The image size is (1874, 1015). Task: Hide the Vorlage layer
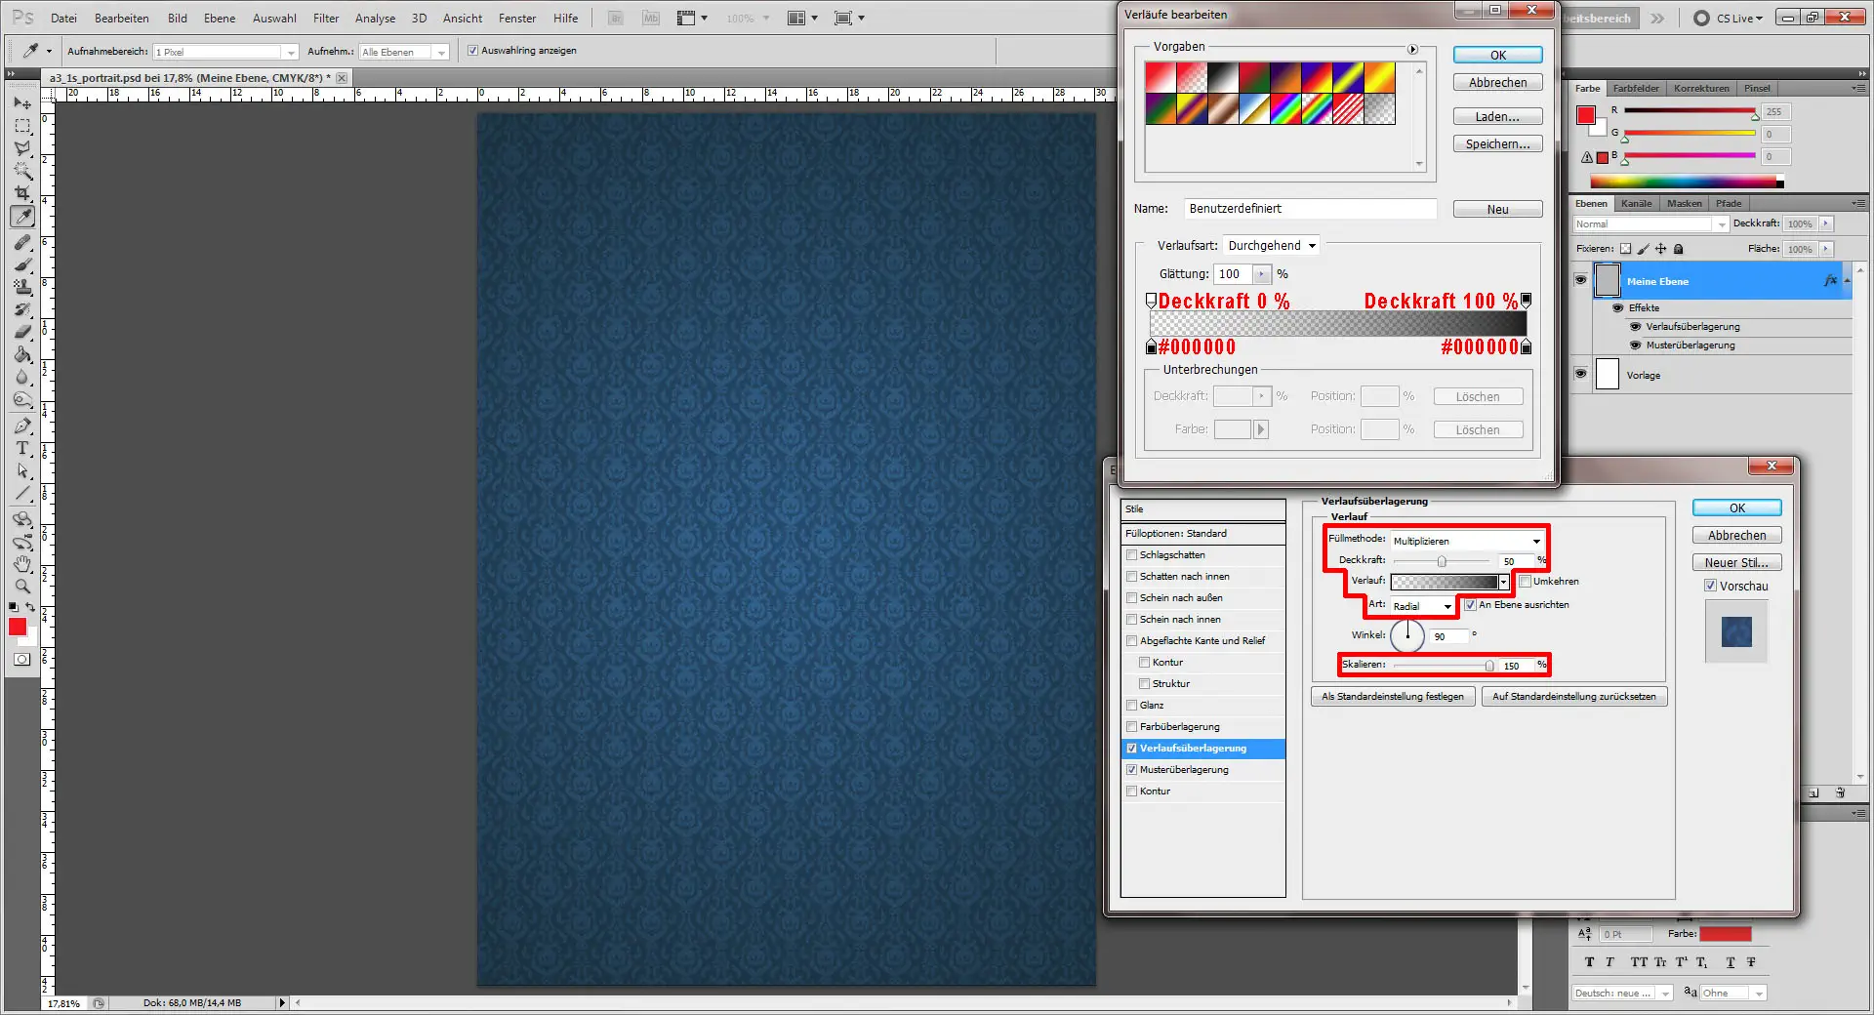point(1580,374)
